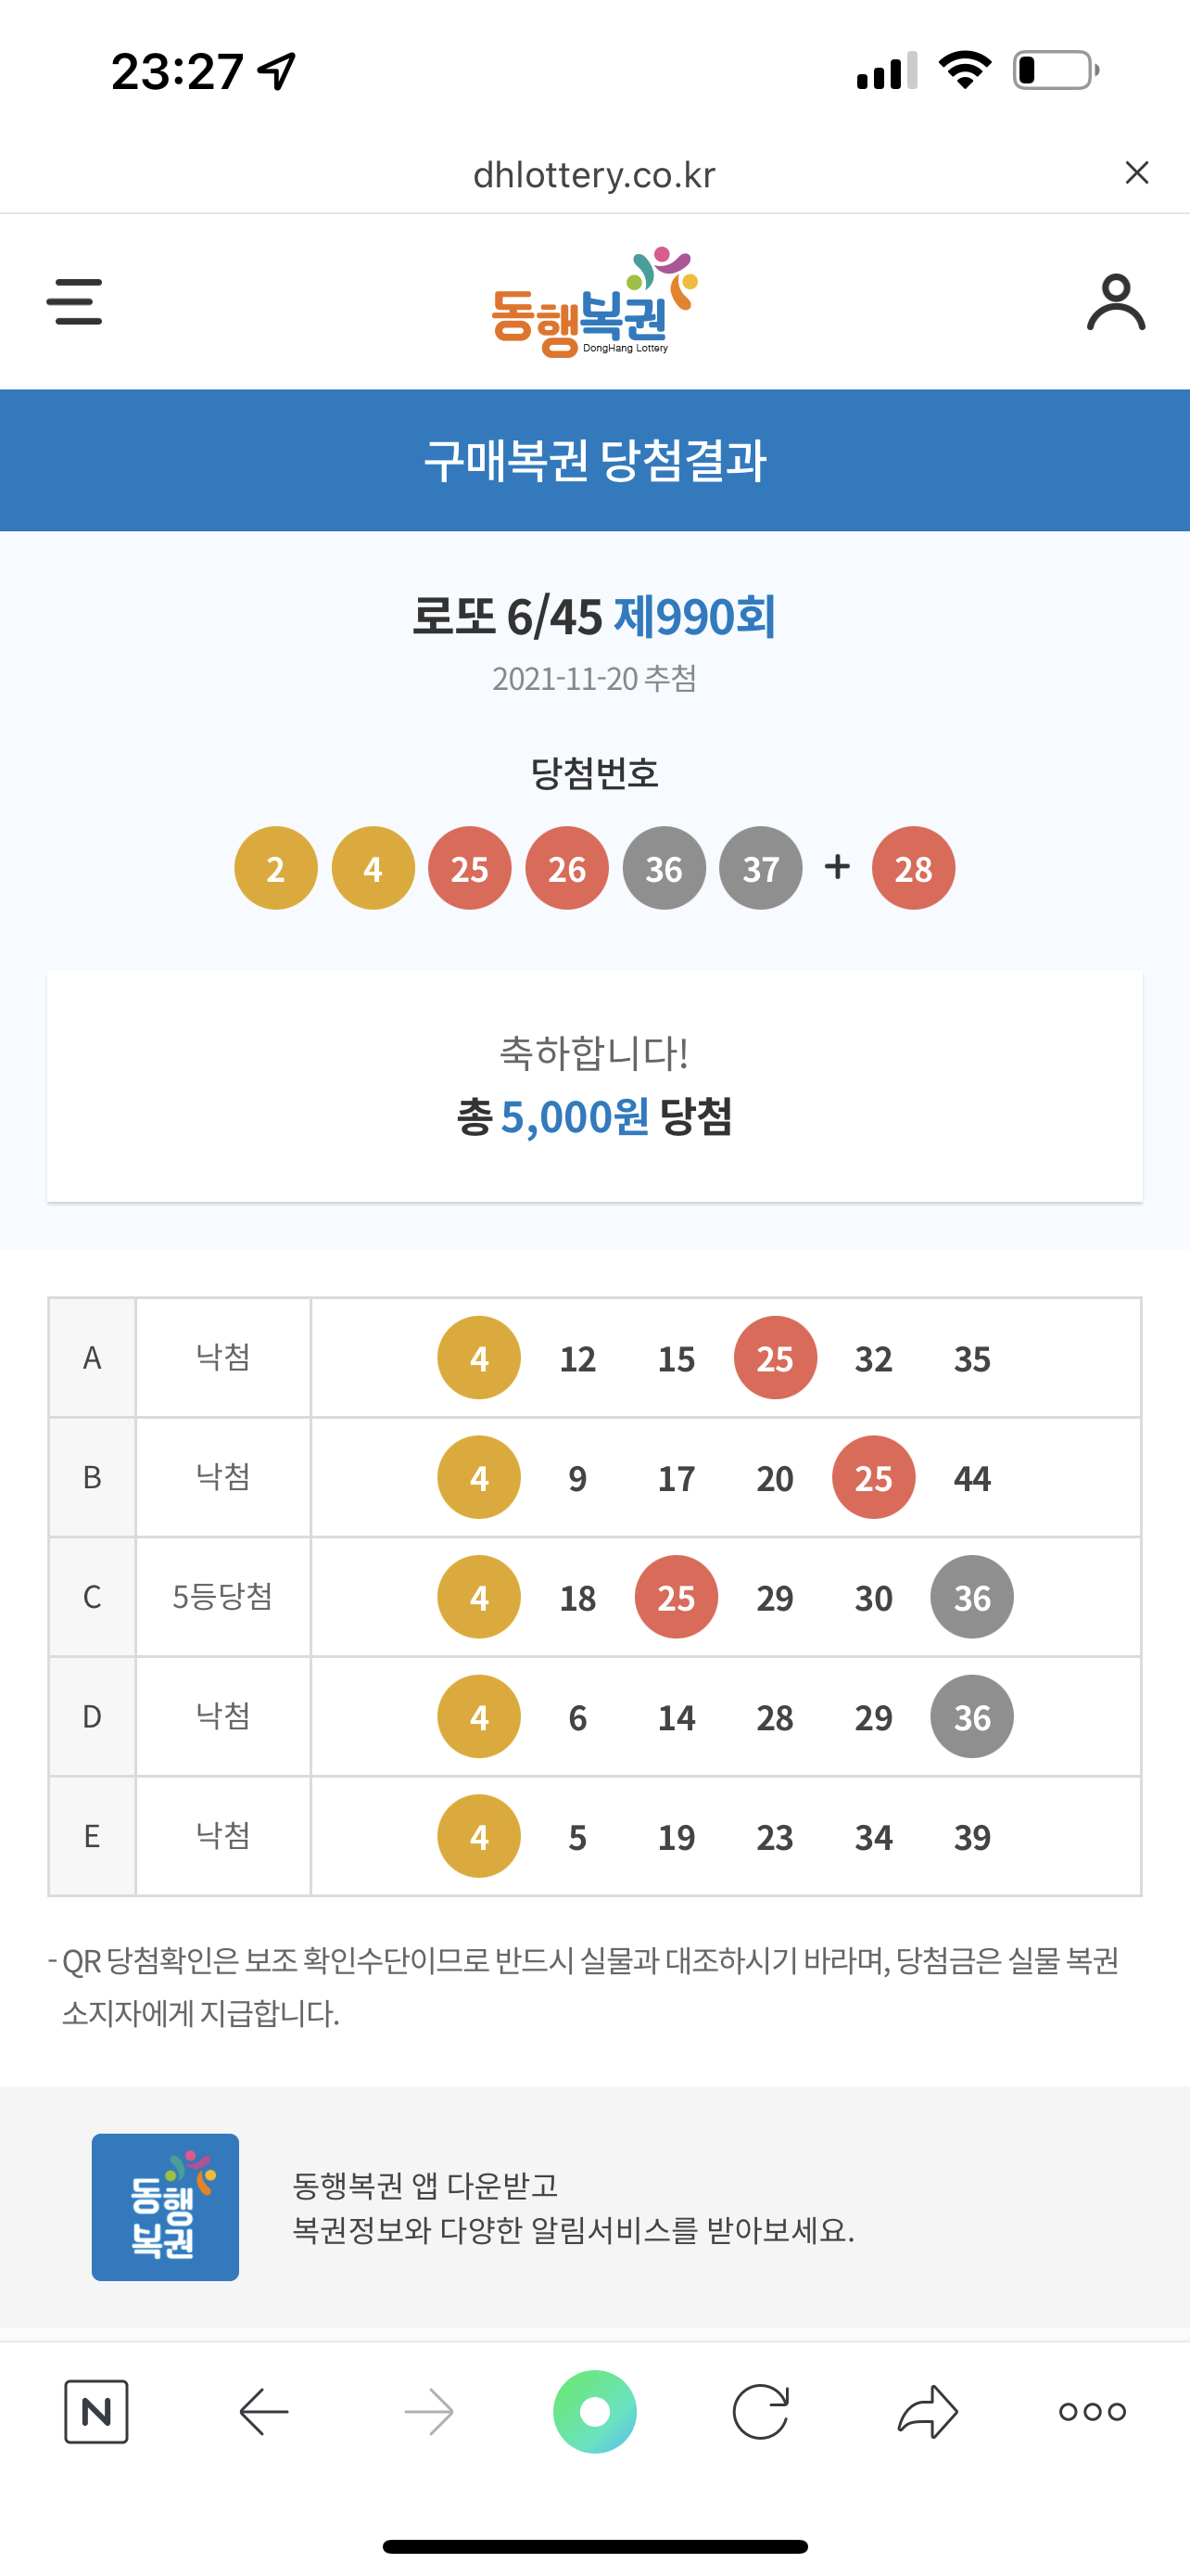Reload the page with refresh icon
Image resolution: width=1190 pixels, height=2576 pixels.
point(760,2411)
